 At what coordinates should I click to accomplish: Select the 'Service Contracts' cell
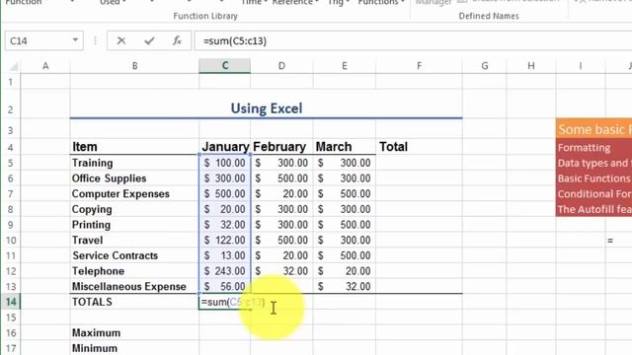point(134,255)
